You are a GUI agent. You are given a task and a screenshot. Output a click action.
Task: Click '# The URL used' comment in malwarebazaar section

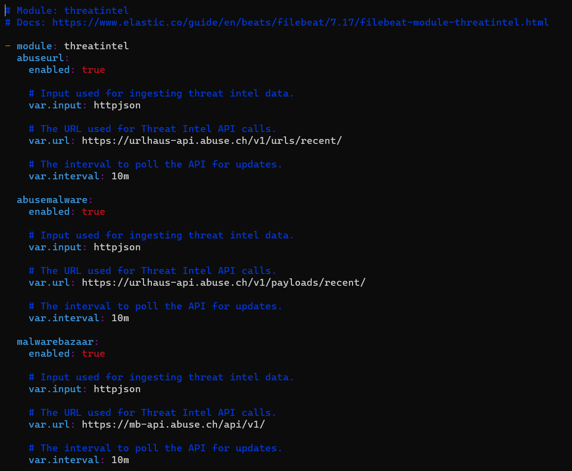coord(152,413)
